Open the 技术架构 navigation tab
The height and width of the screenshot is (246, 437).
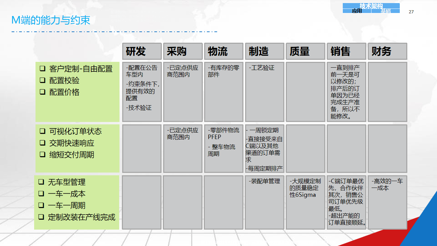pyautogui.click(x=371, y=6)
